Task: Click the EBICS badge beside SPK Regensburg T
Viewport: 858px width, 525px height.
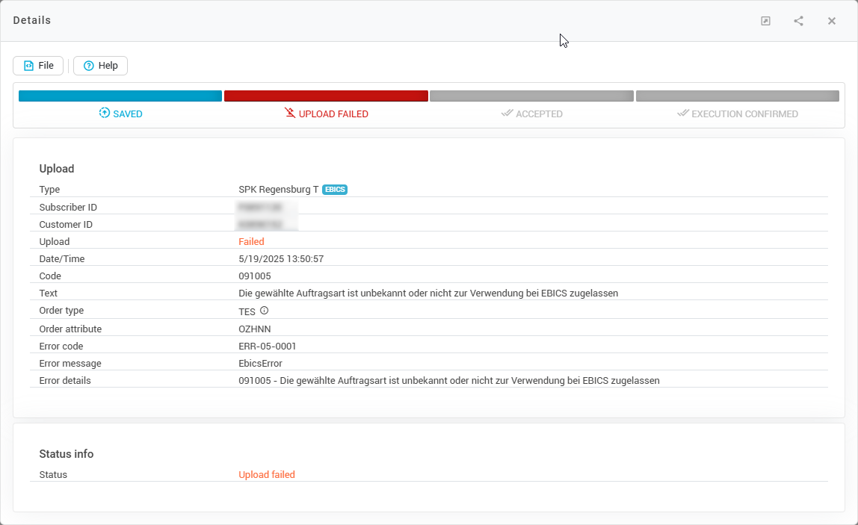Action: coord(335,190)
